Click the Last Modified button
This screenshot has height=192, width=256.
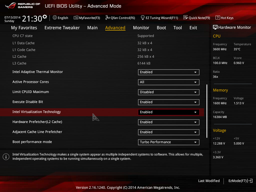(209, 181)
